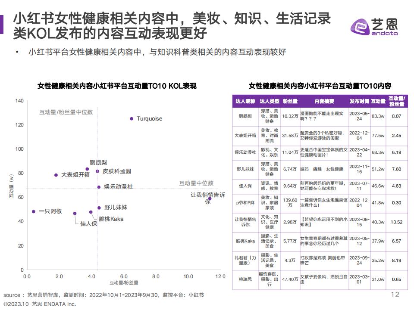
Task: Click the 0.30 ratio cell
Action: (396, 203)
